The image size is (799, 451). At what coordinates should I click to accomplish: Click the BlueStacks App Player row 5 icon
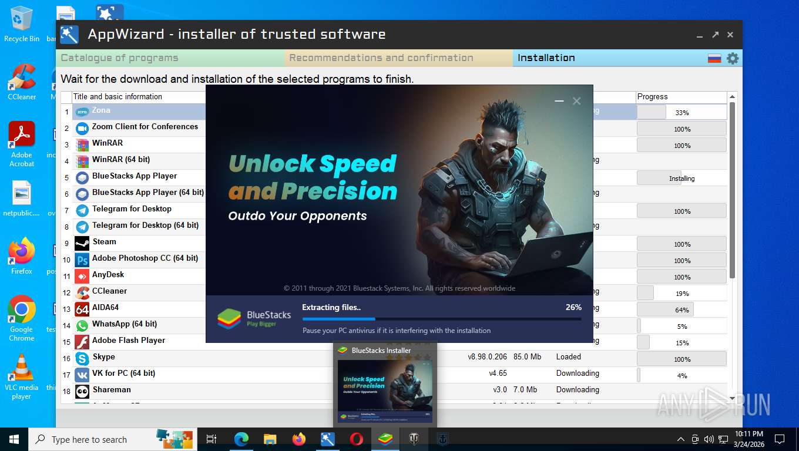pos(82,177)
